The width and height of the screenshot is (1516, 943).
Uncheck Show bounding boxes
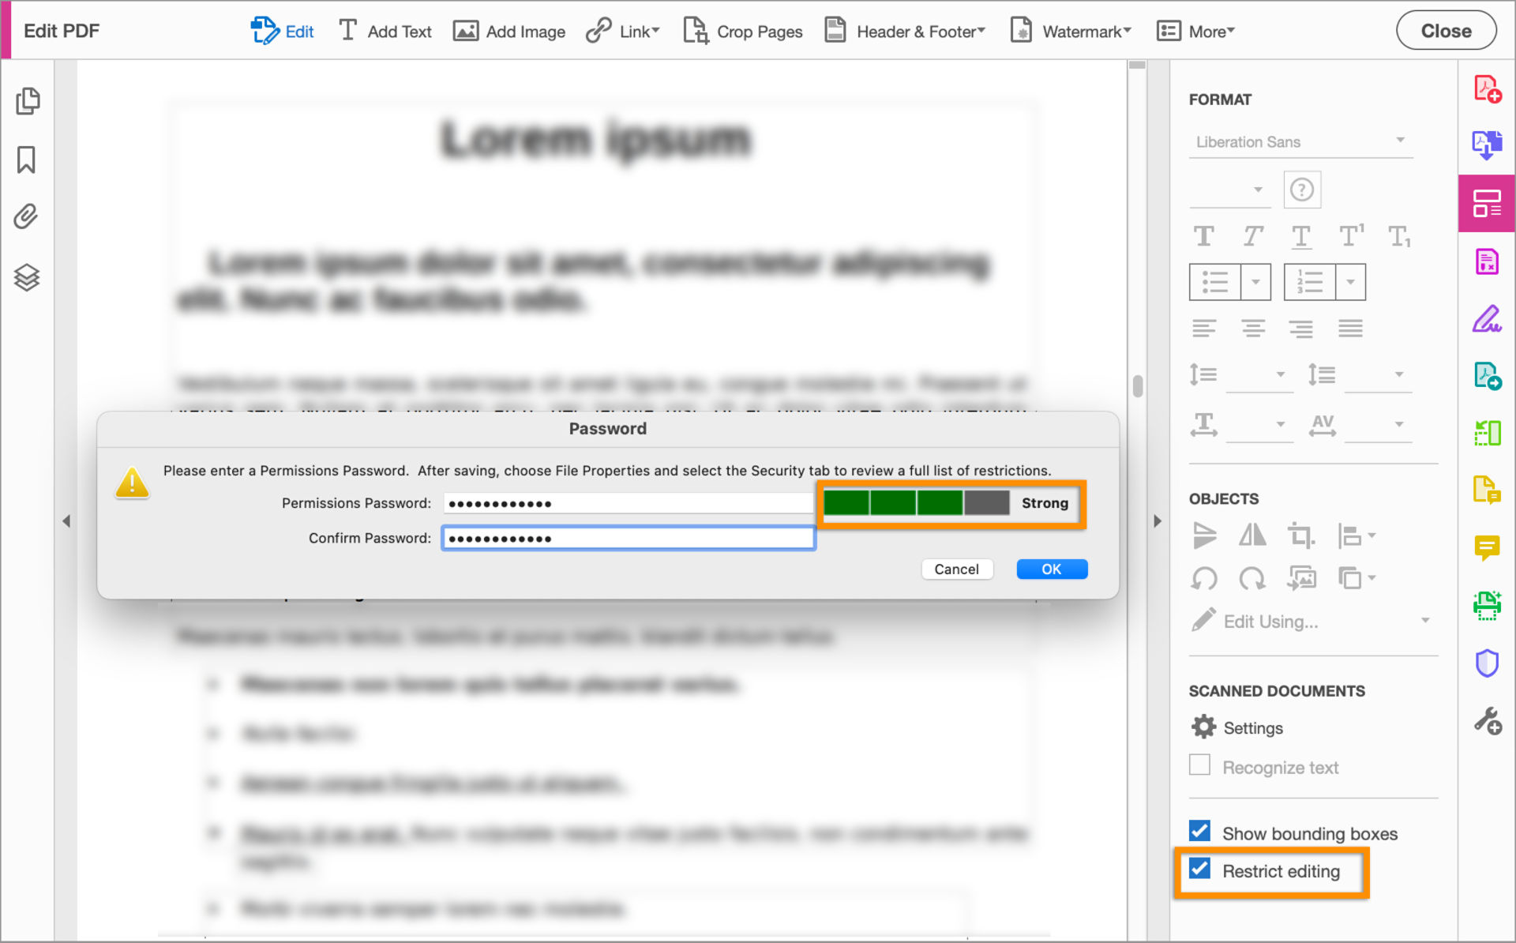point(1199,831)
